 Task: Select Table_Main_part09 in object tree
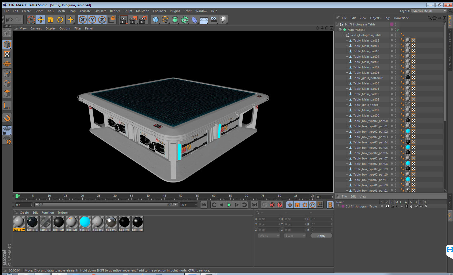[366, 57]
